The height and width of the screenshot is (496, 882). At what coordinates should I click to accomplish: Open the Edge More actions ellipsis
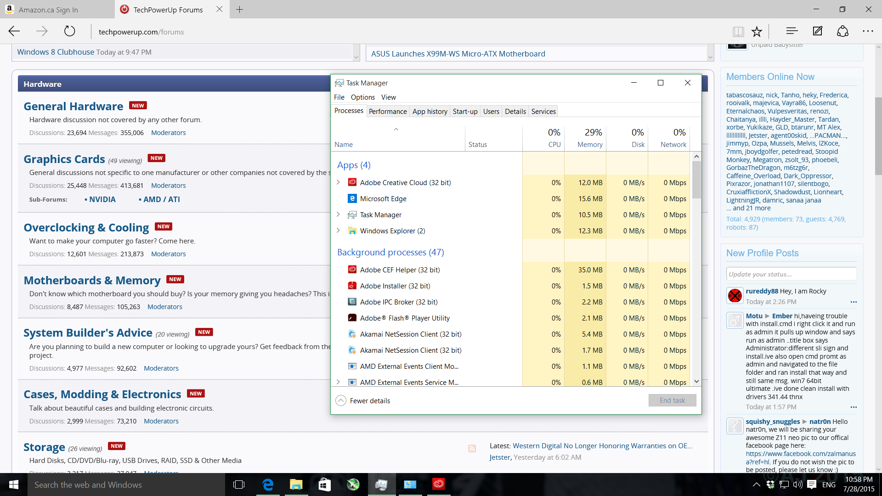point(868,31)
